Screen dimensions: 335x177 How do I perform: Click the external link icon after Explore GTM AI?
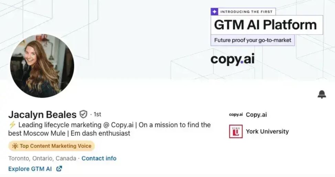(59, 168)
